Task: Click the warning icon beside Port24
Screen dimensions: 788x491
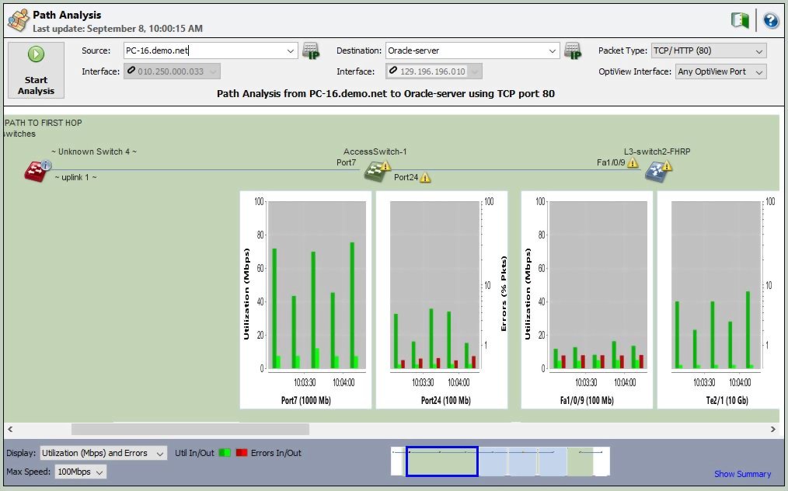Action: click(425, 178)
